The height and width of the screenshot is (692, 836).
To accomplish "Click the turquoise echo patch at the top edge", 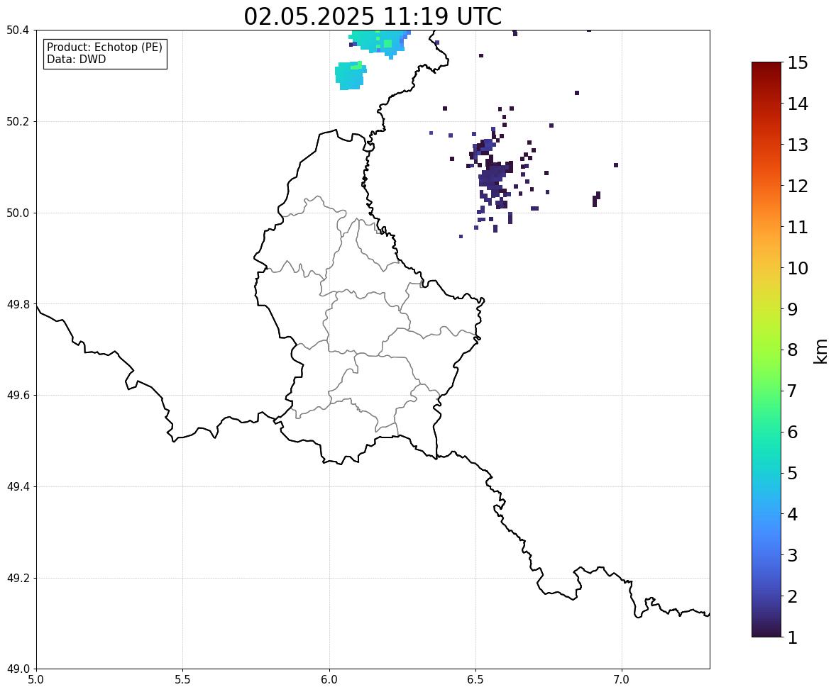I will pos(380,41).
